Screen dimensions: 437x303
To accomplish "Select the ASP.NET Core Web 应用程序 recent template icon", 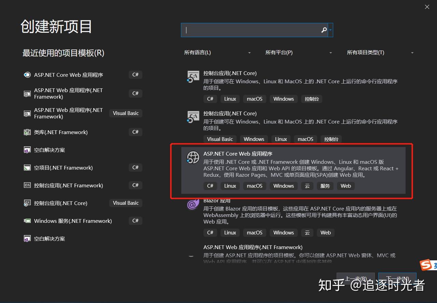I will (27, 75).
